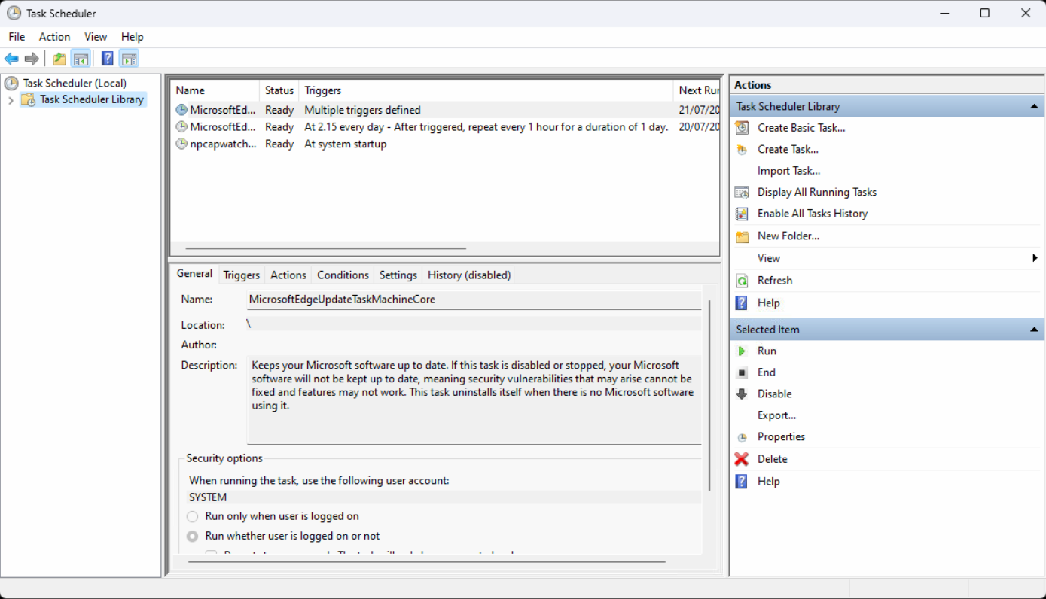Click the Create Basic Task icon
Screen dimensions: 1046x599
(742, 128)
